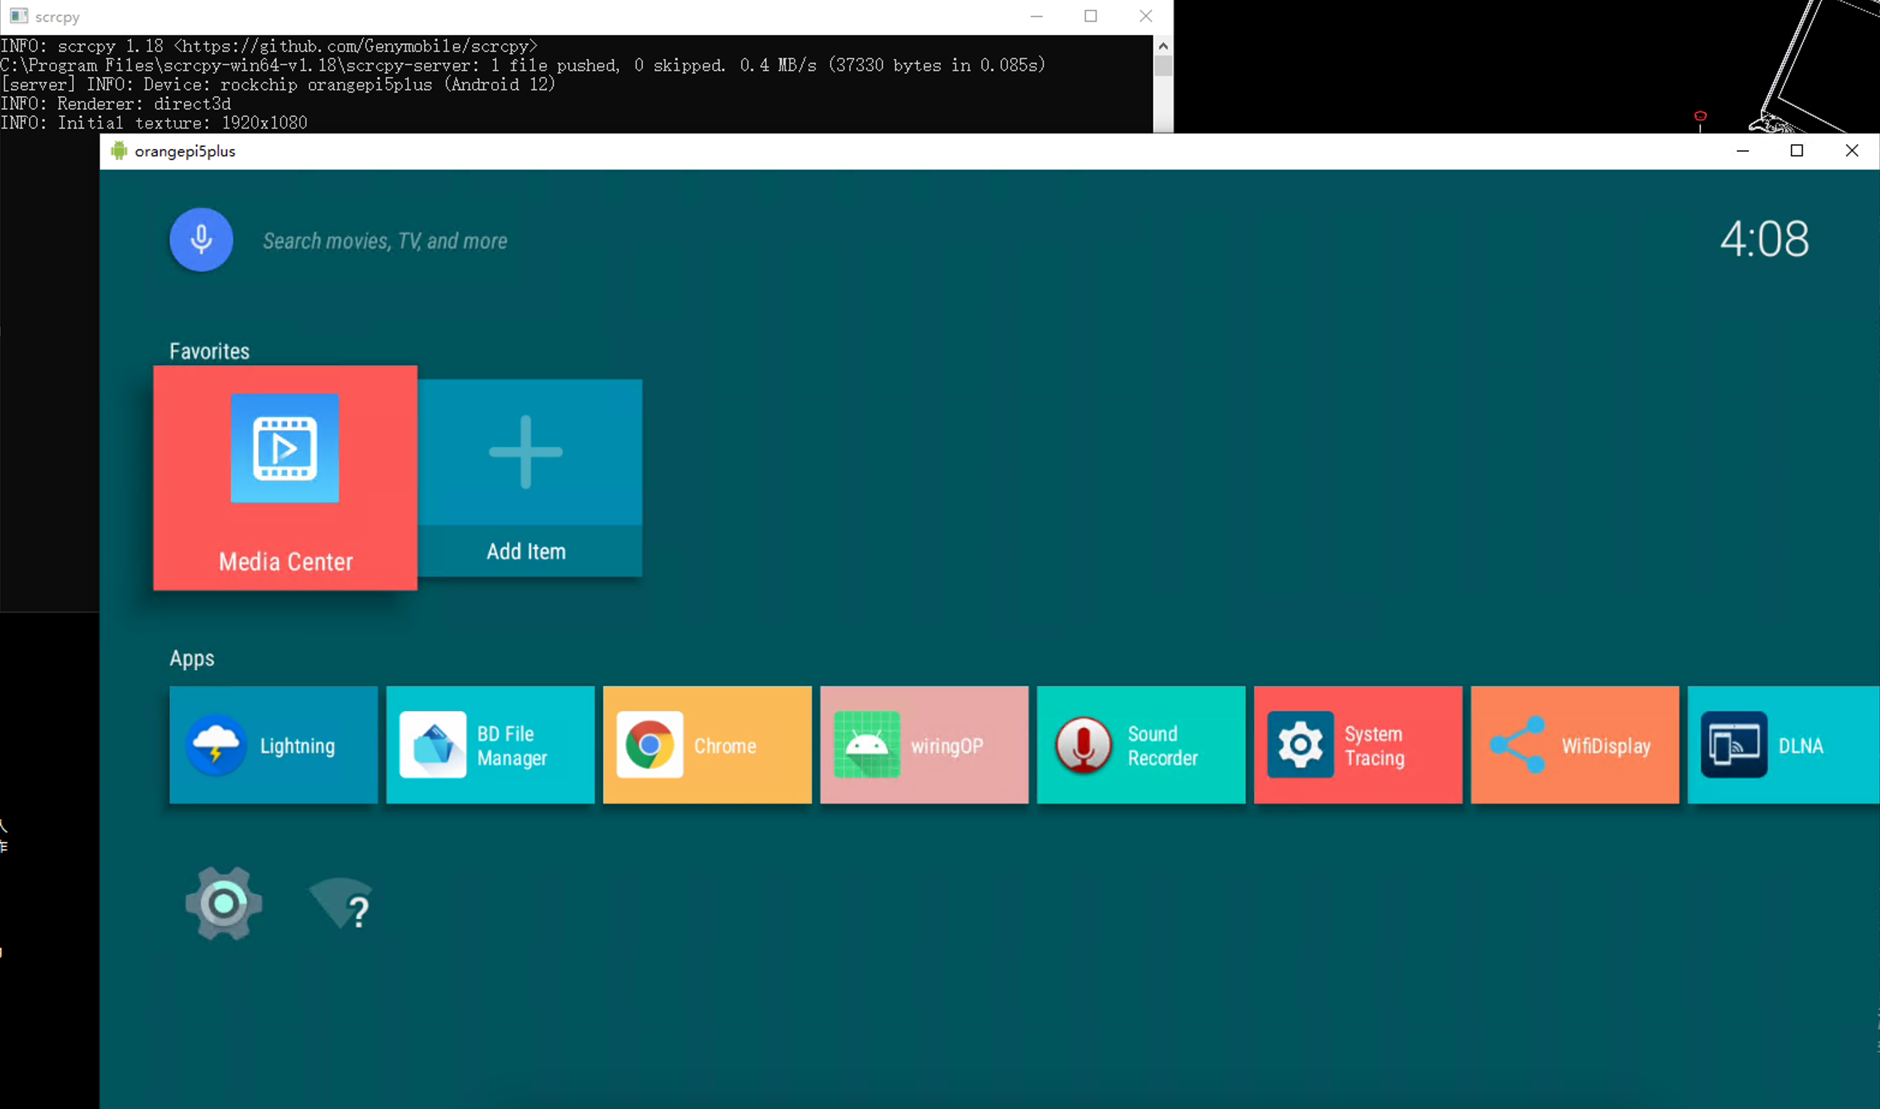Click the 4:08 clock display
This screenshot has height=1109, width=1880.
click(1763, 239)
